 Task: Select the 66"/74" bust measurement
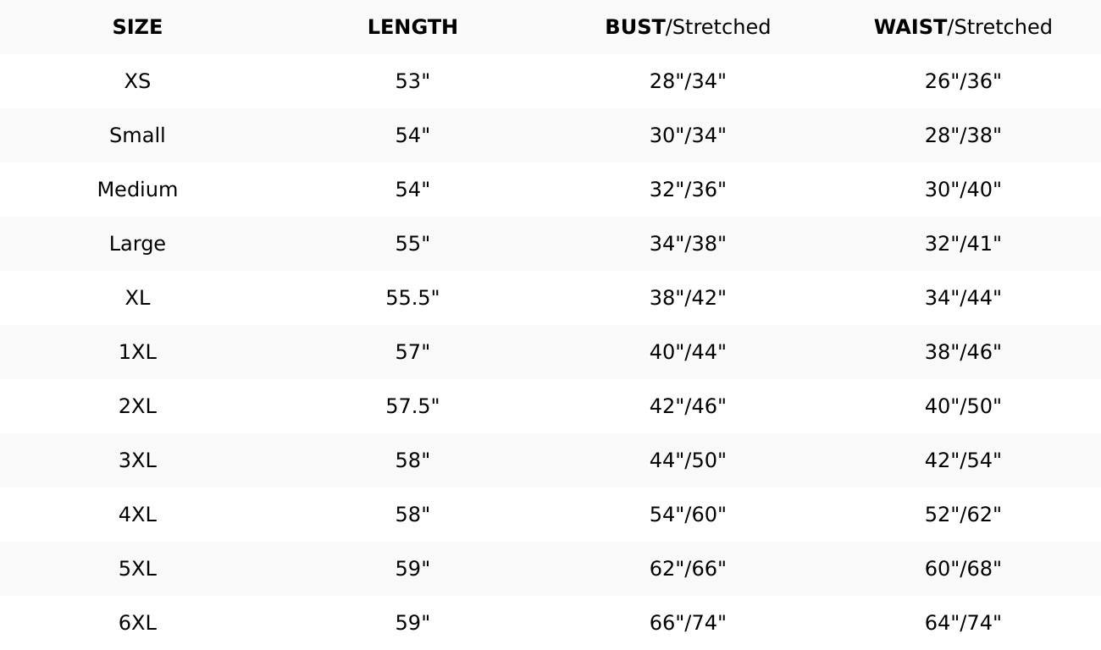click(x=688, y=623)
